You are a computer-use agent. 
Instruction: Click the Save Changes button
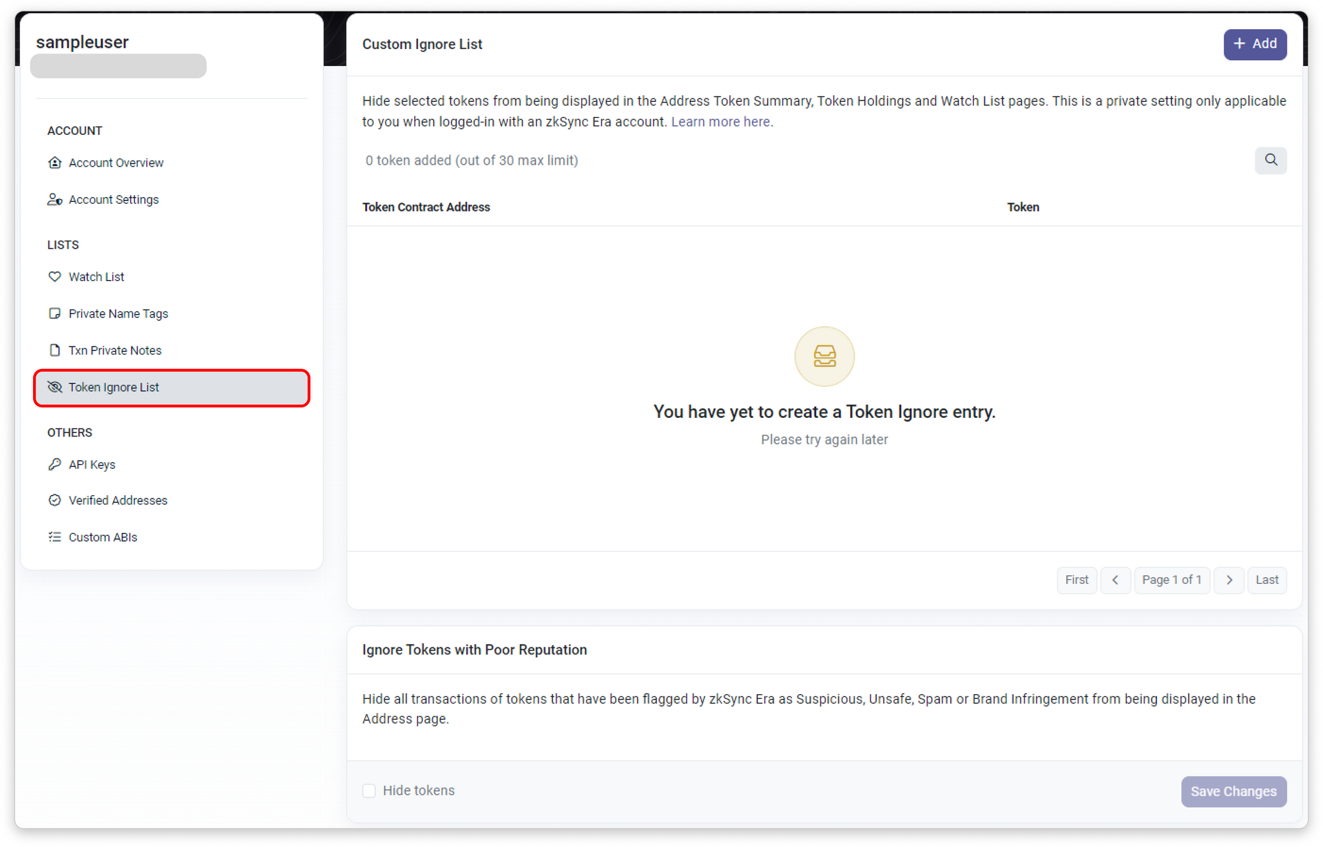pyautogui.click(x=1234, y=791)
